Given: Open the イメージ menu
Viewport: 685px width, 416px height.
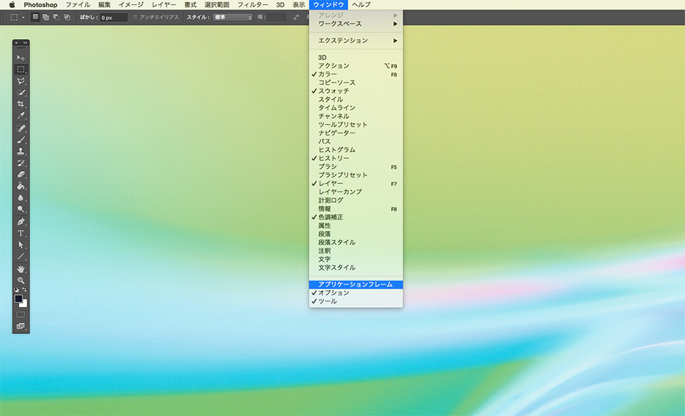Looking at the screenshot, I should (x=131, y=5).
